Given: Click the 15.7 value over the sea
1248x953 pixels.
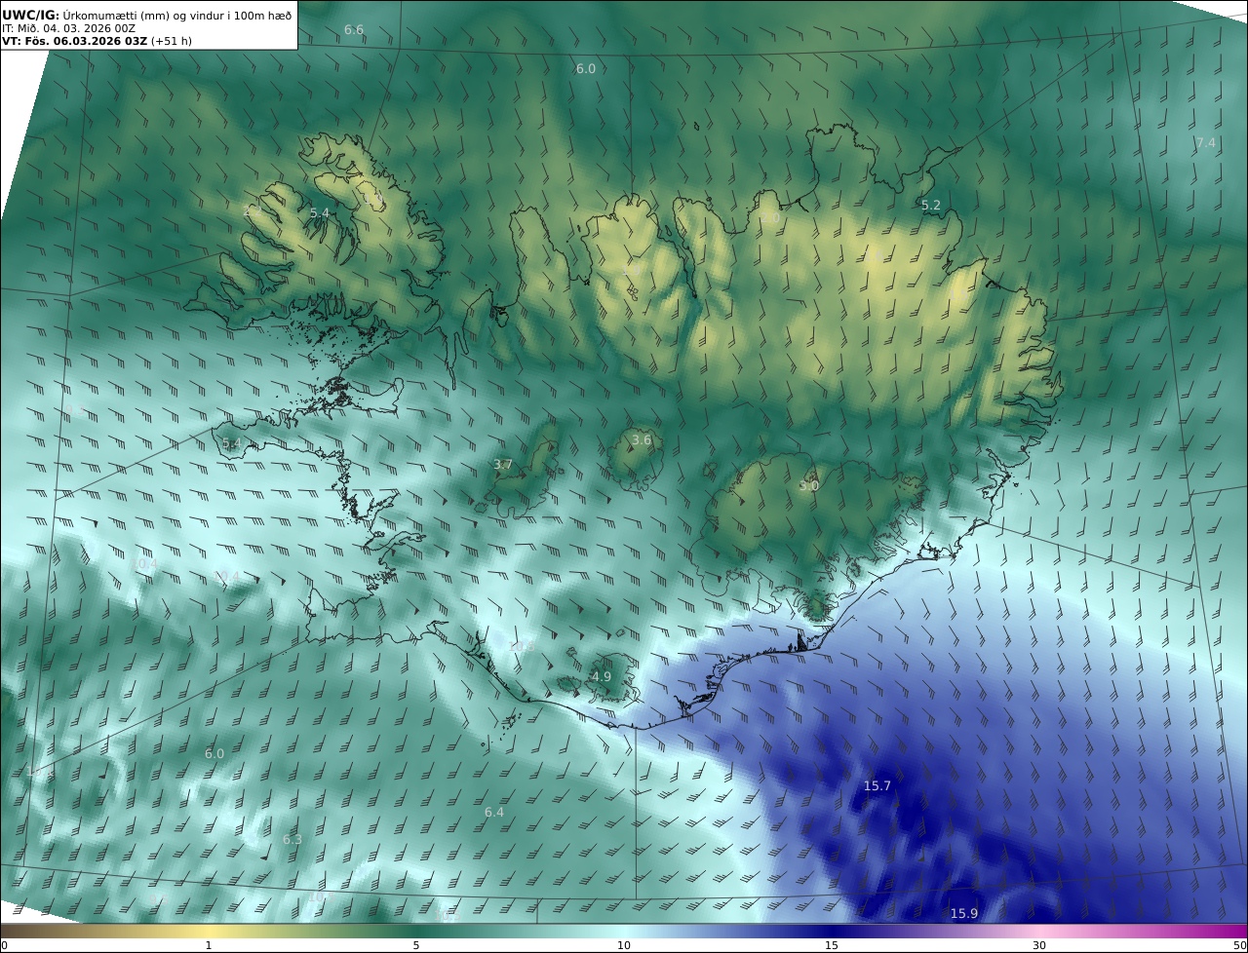Looking at the screenshot, I should pyautogui.click(x=877, y=785).
